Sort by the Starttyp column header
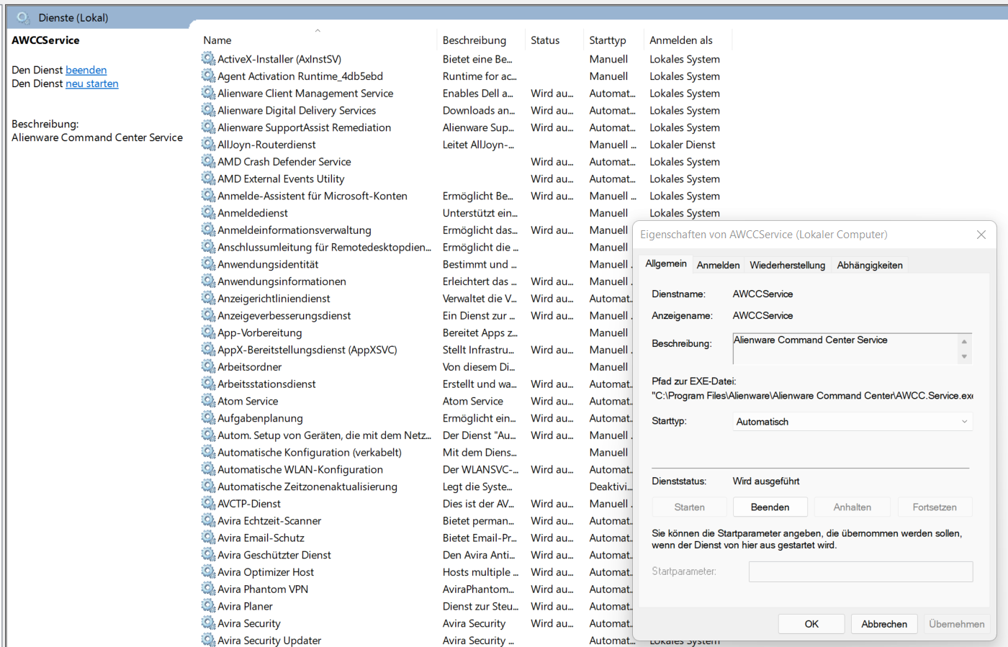This screenshot has height=647, width=1008. [613, 40]
